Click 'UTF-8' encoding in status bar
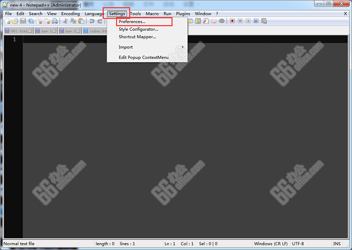Screen dimensions: 352x250 298,244
